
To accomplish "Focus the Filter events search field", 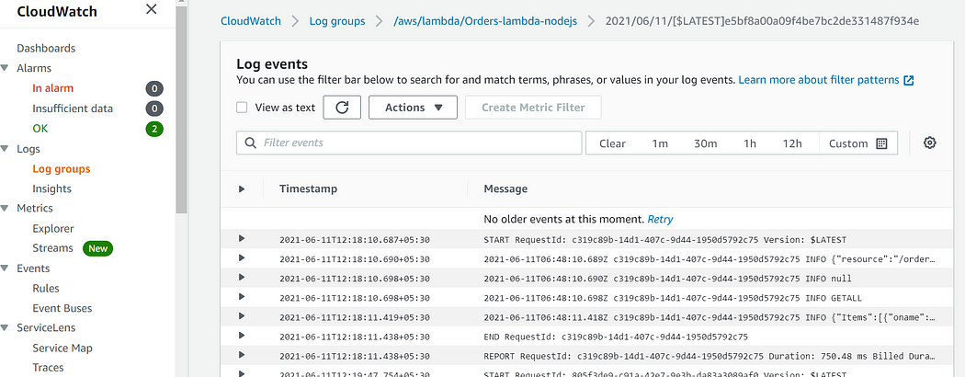I will 409,143.
